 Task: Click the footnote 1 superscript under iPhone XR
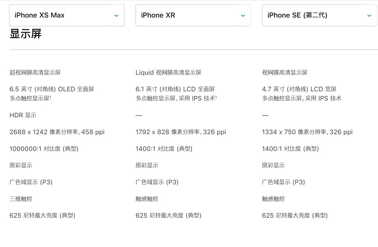point(216,96)
